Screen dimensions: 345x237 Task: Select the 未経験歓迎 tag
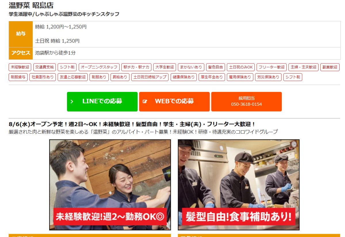[x=20, y=67]
